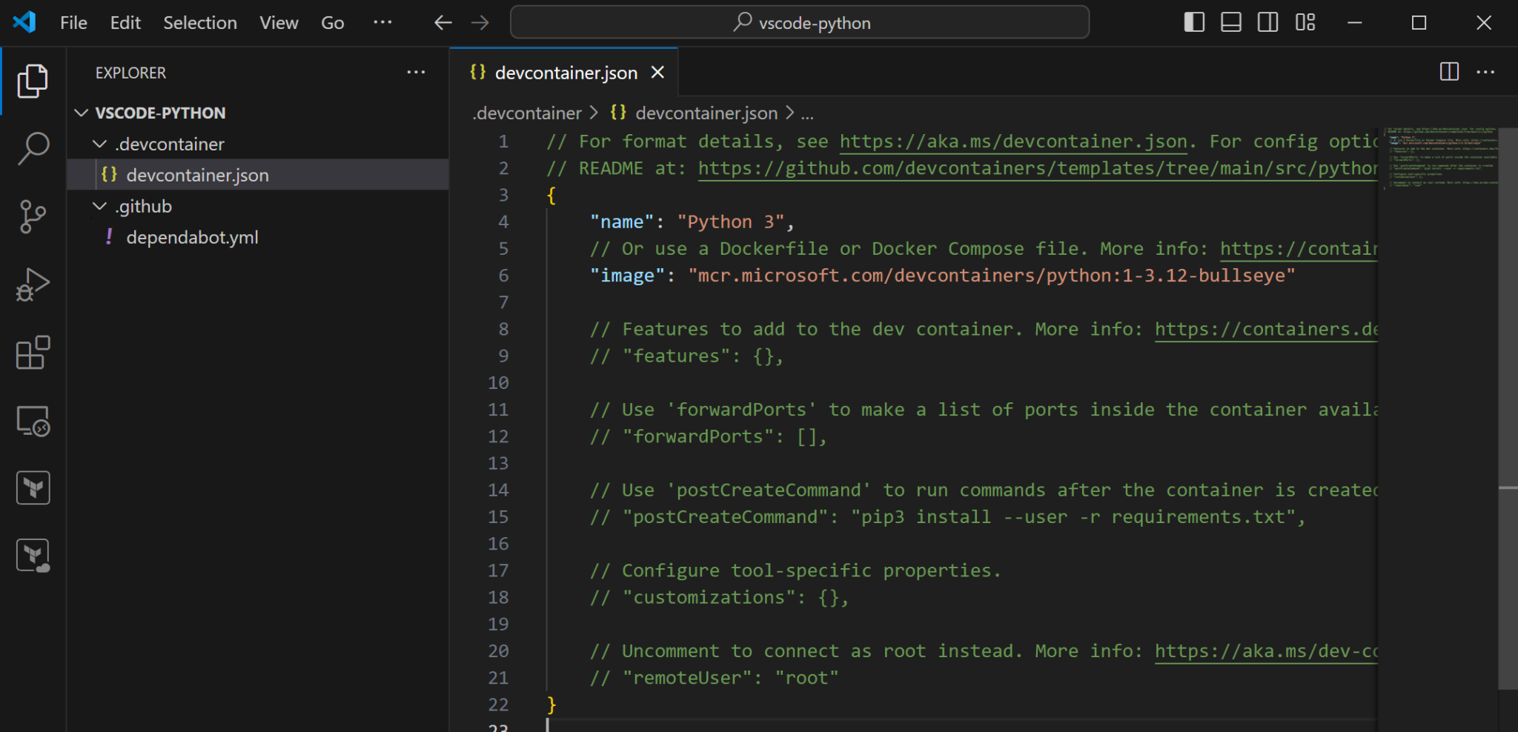This screenshot has height=732, width=1518.
Task: Toggle the bottom panel visibility
Action: (1230, 22)
